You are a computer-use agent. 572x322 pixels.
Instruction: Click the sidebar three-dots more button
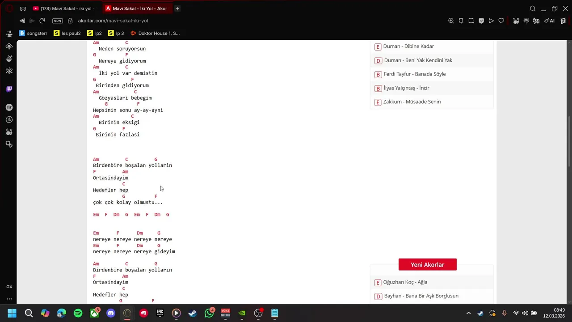[x=9, y=299]
